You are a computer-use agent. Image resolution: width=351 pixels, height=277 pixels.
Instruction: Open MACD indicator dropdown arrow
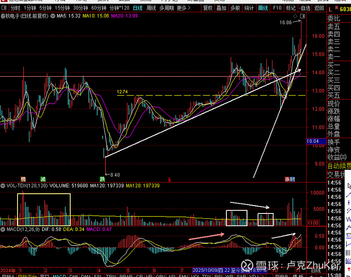(3, 229)
